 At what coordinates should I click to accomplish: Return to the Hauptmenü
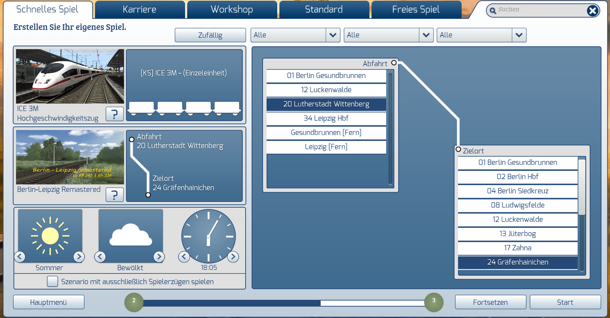[x=49, y=302]
